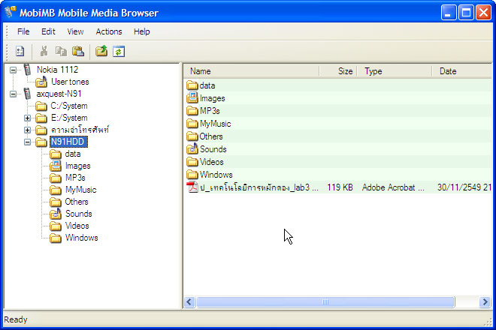Select the Videos row in file list
Screen dimensions: 496x330
click(337, 162)
